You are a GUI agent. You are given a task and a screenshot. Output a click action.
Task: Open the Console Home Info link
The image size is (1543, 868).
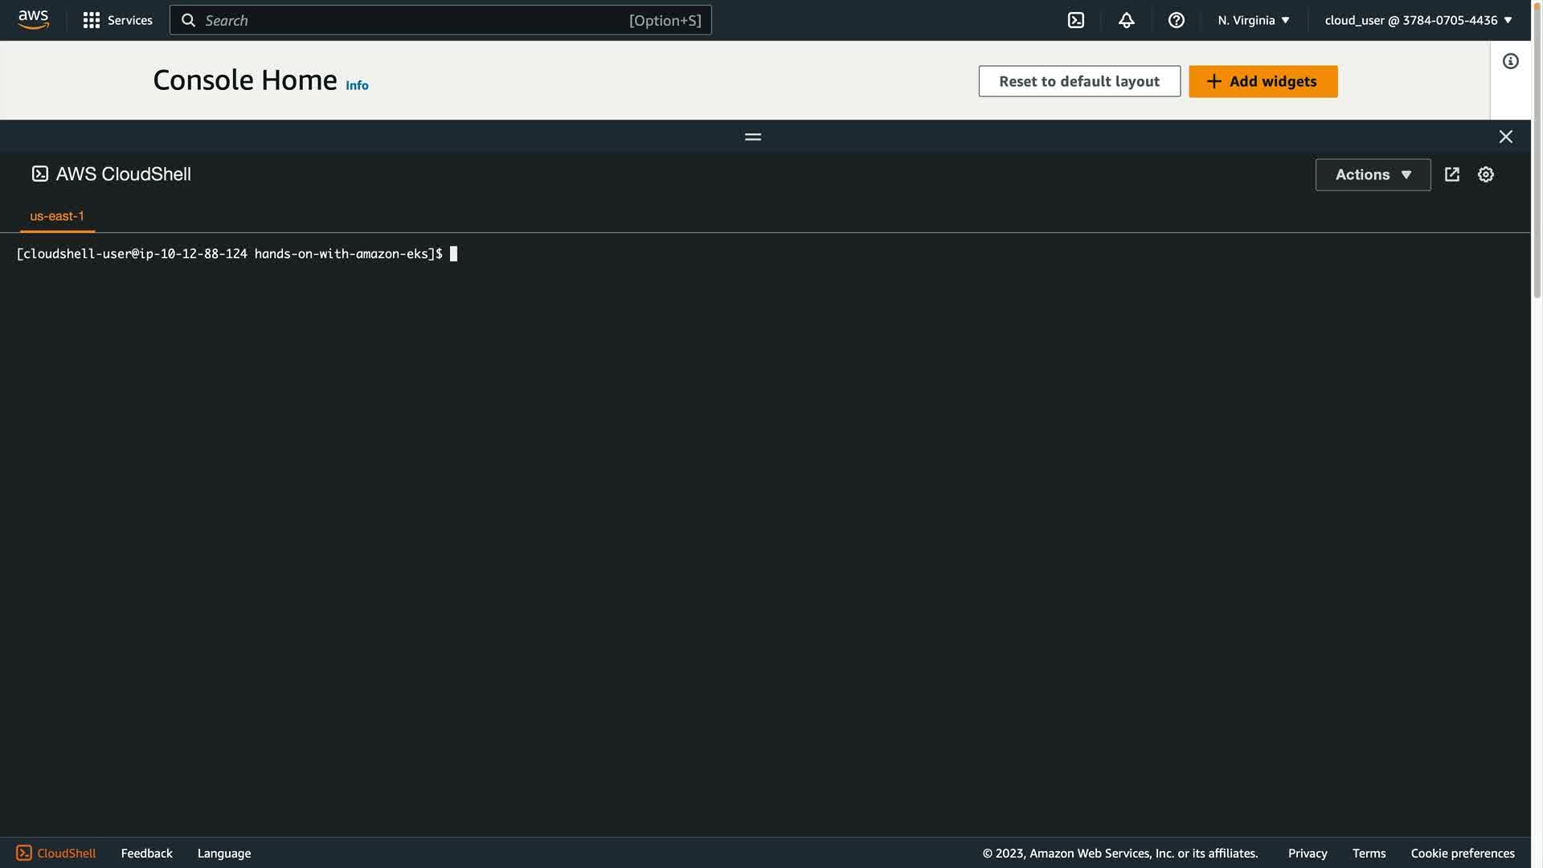pyautogui.click(x=357, y=85)
